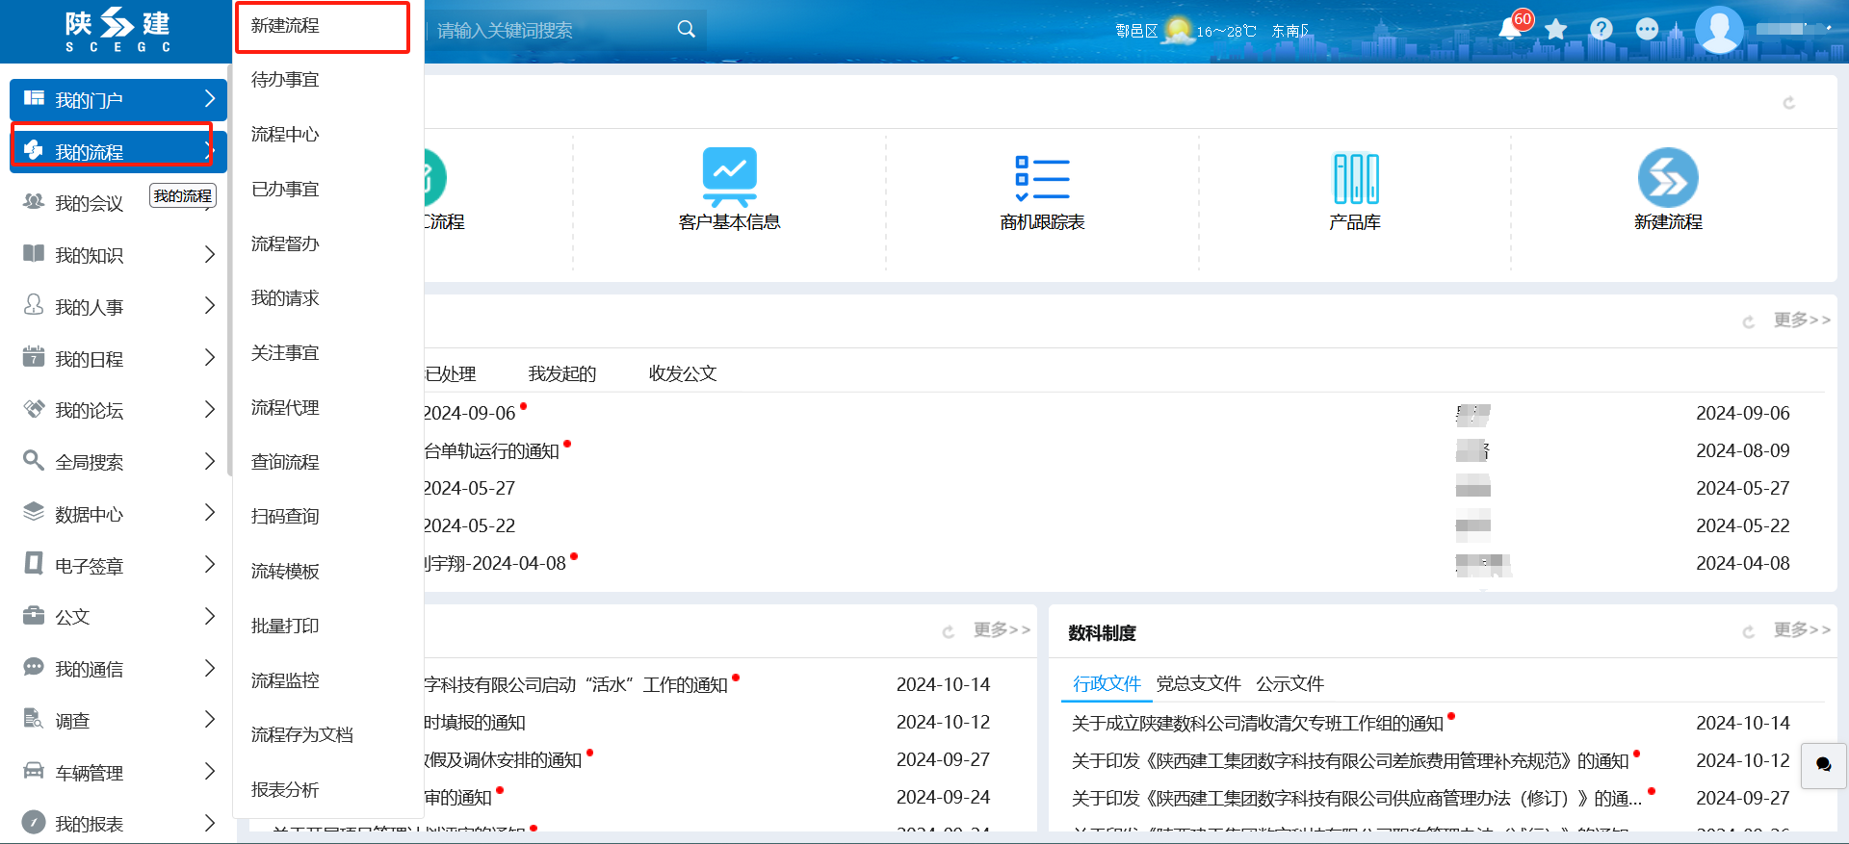Open the 清收清欠专班工作组 notice link
1849x844 pixels.
click(x=1257, y=724)
